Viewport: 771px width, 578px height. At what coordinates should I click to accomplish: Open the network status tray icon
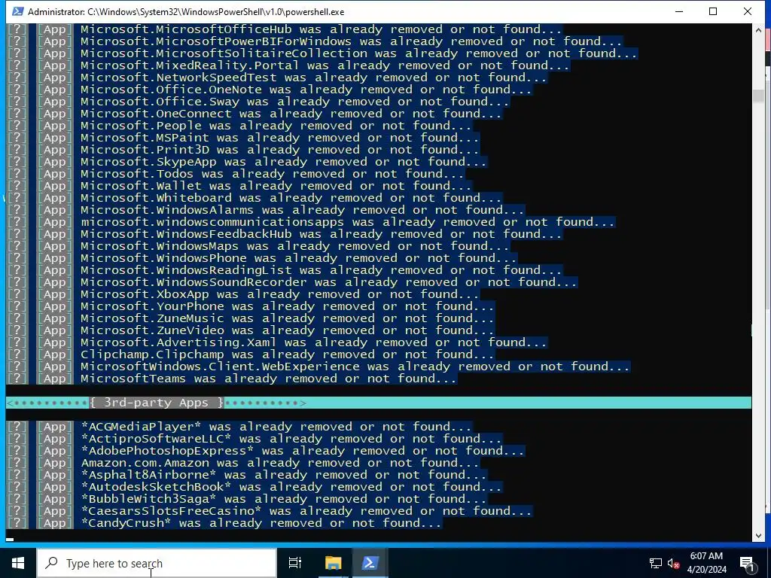click(656, 563)
